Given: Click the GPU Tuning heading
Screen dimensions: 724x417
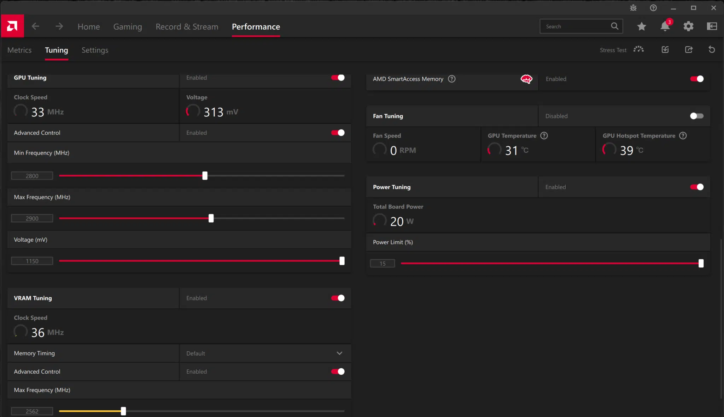Looking at the screenshot, I should coord(30,78).
